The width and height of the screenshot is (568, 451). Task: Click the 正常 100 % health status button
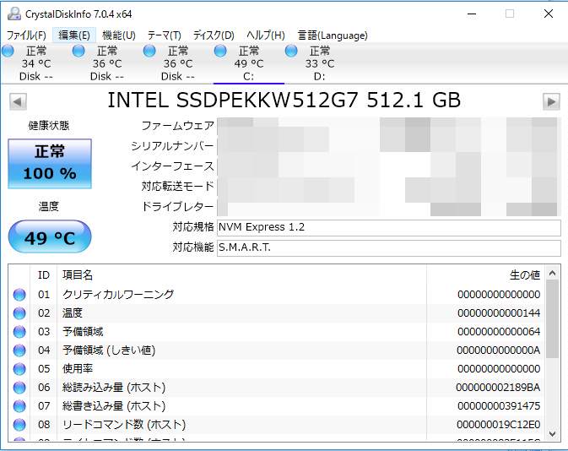click(x=50, y=164)
